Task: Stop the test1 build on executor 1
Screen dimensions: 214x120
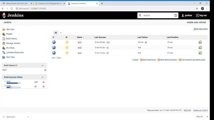Action: click(x=43, y=82)
